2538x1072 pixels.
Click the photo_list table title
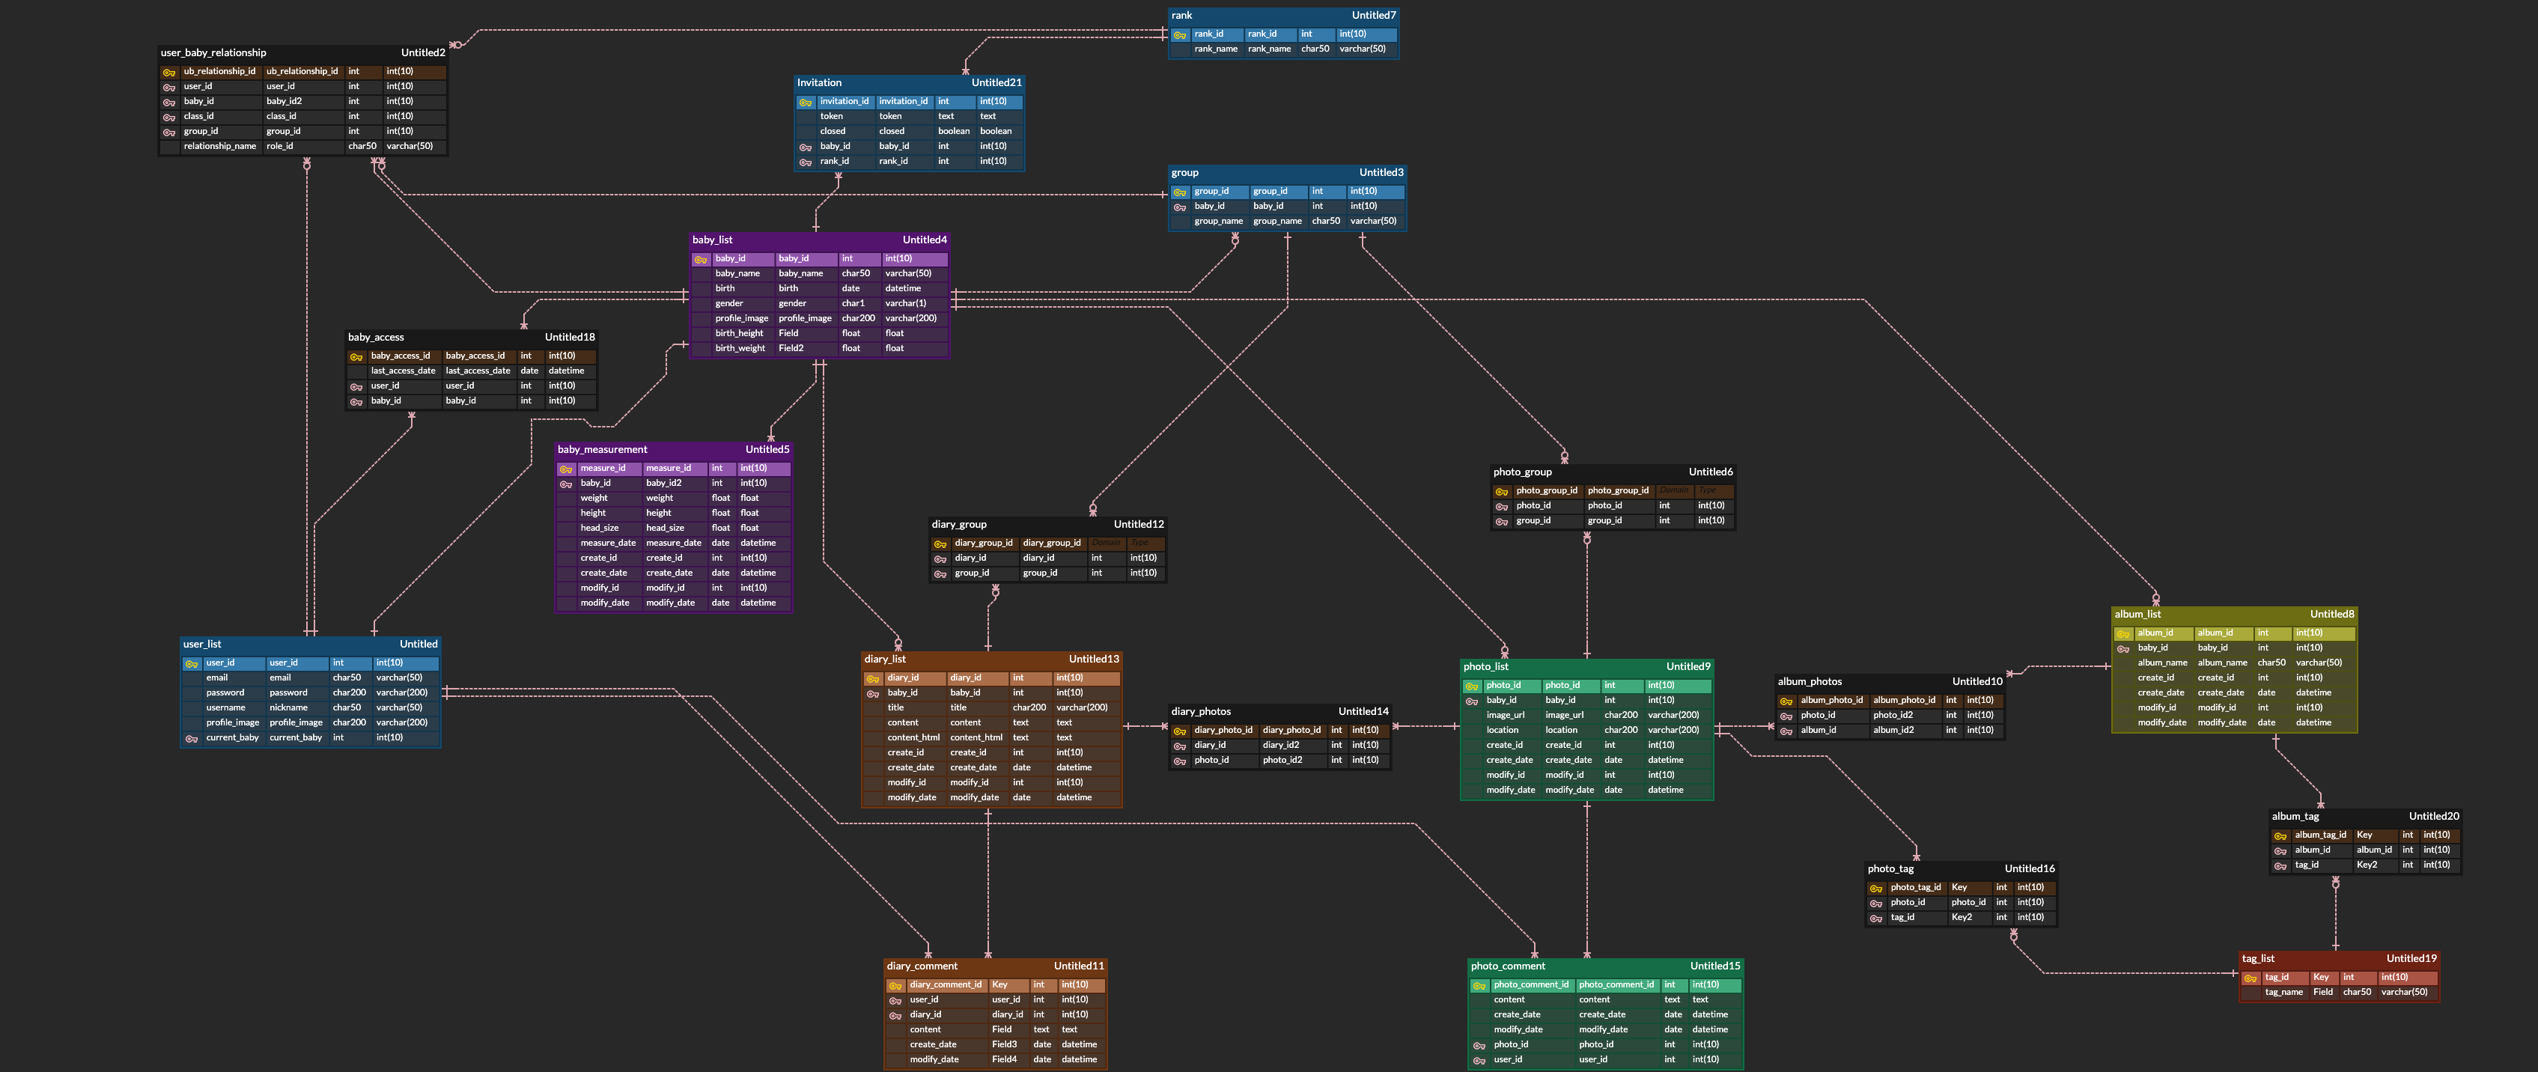click(1486, 667)
